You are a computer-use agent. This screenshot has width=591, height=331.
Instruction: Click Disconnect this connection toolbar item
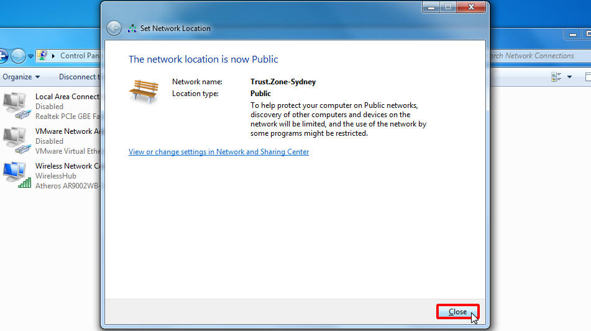(x=78, y=77)
